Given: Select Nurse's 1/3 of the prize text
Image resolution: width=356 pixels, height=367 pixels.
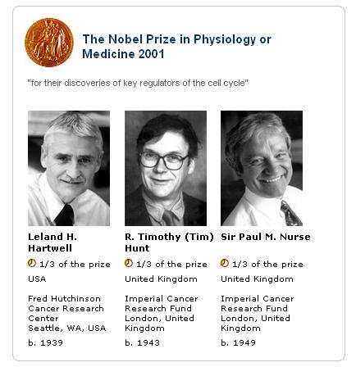Looking at the screenshot, I should [267, 264].
